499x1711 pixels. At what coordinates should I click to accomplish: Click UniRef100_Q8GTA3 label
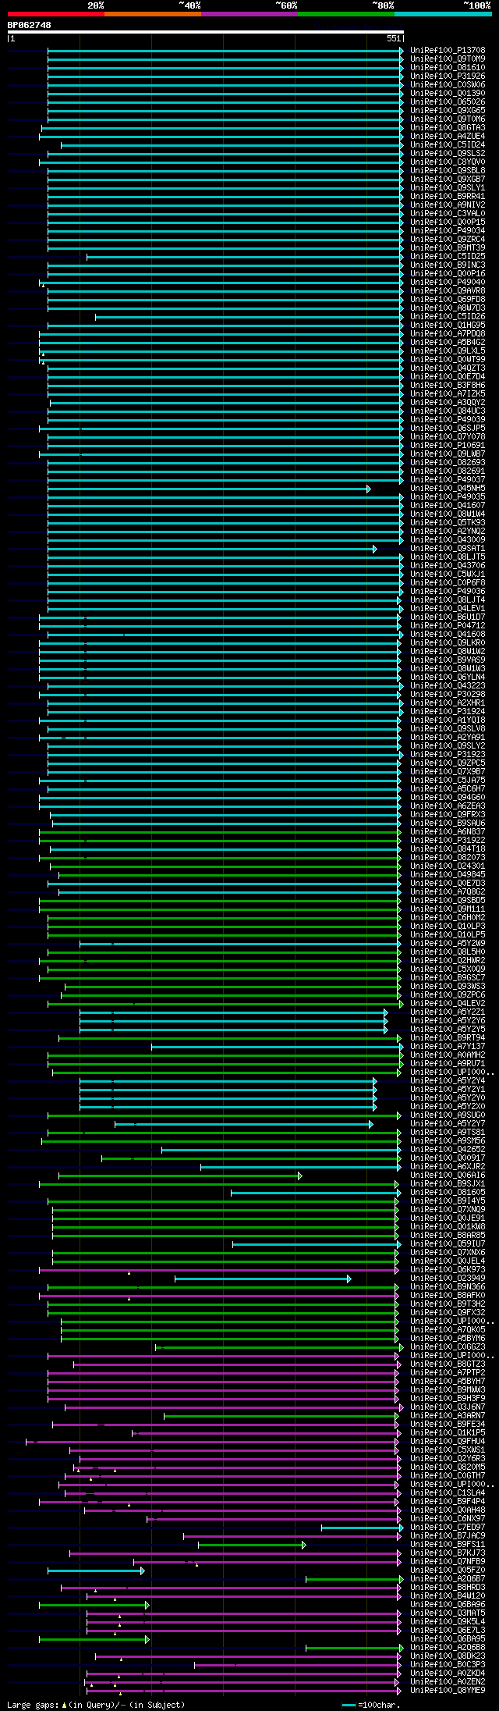click(448, 127)
